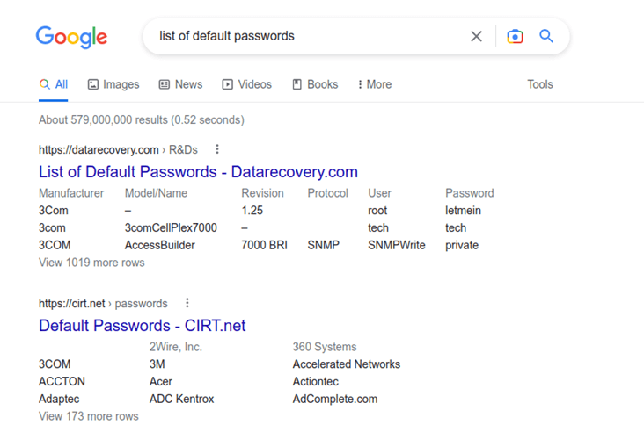This screenshot has height=432, width=644.
Task: Switch to the Images tab
Action: (x=113, y=84)
